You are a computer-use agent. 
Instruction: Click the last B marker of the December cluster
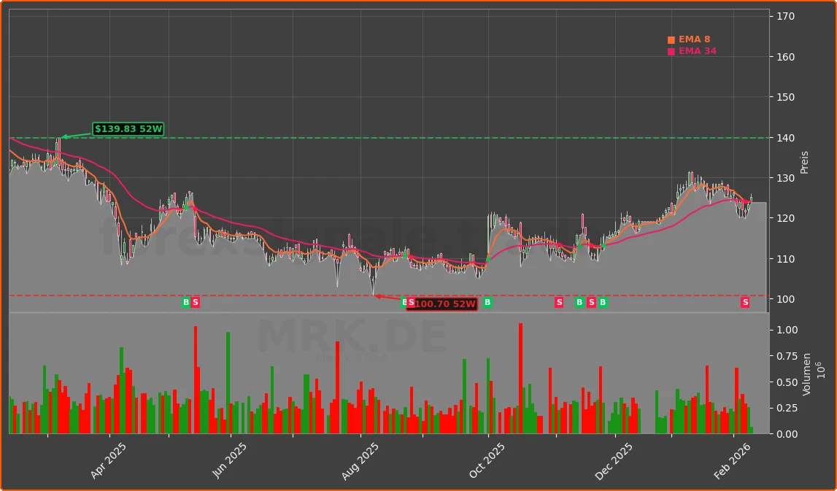(602, 301)
